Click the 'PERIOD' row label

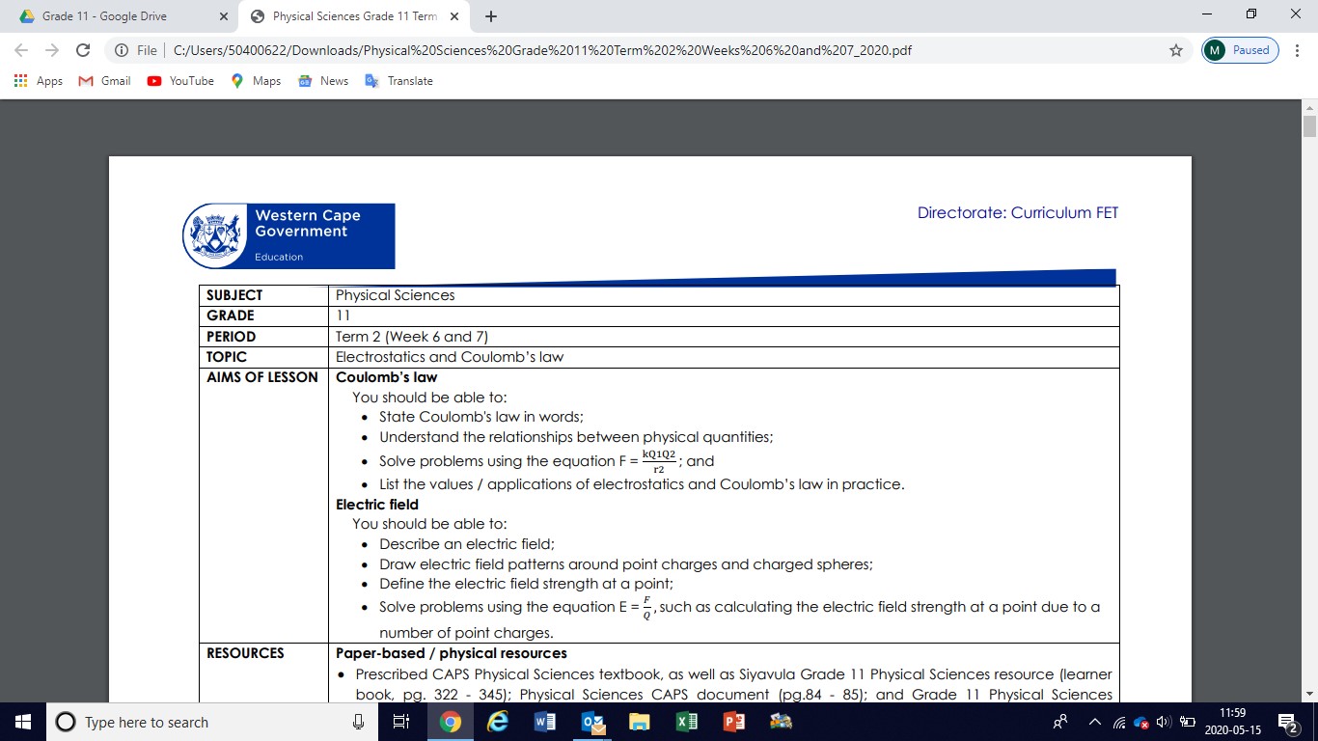pyautogui.click(x=232, y=337)
